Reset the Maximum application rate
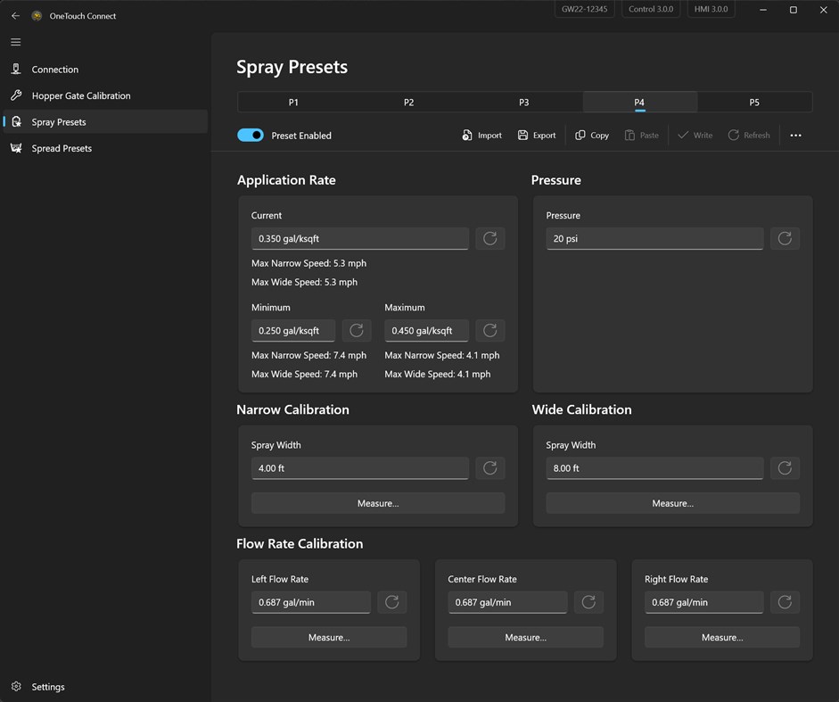This screenshot has width=839, height=702. click(489, 330)
